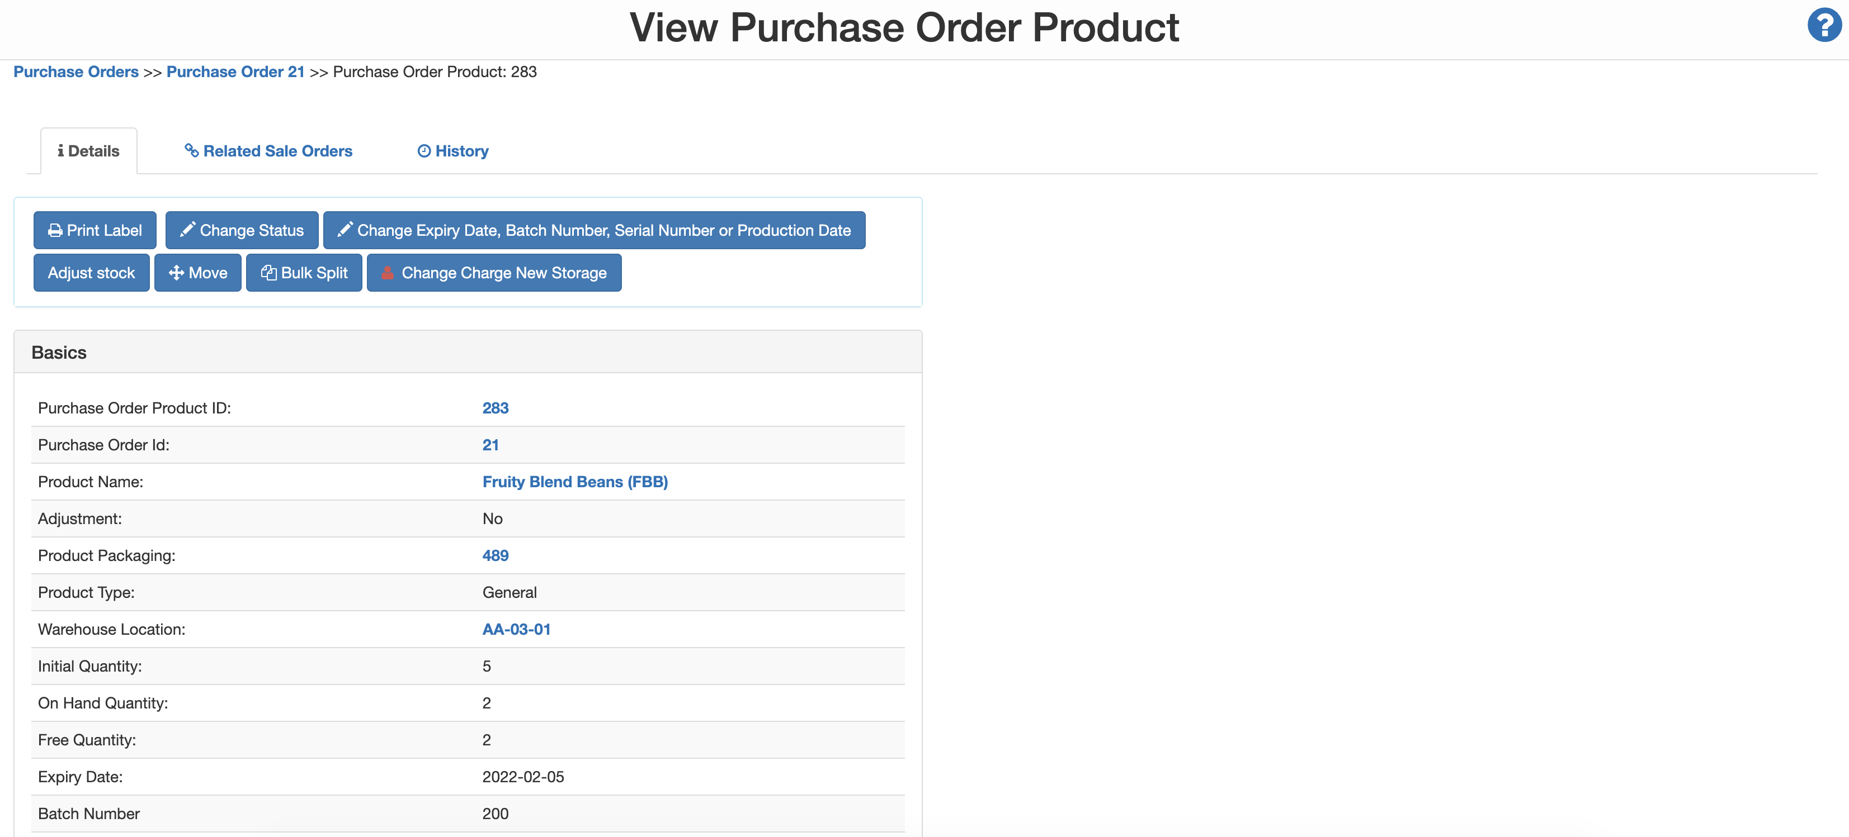1849x837 pixels.
Task: Open Product Packaging 489 link
Action: click(x=496, y=556)
